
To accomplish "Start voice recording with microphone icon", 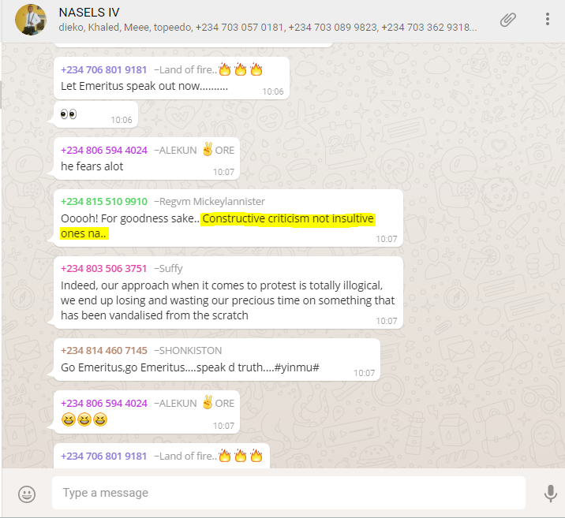I will (550, 493).
